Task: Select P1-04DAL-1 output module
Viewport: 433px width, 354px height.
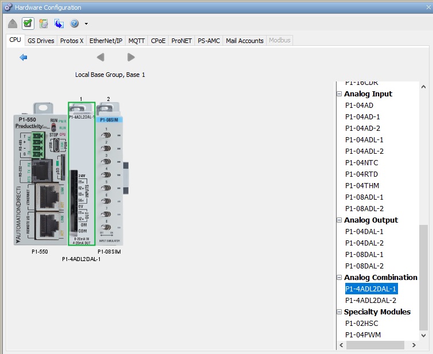Action: (x=364, y=232)
